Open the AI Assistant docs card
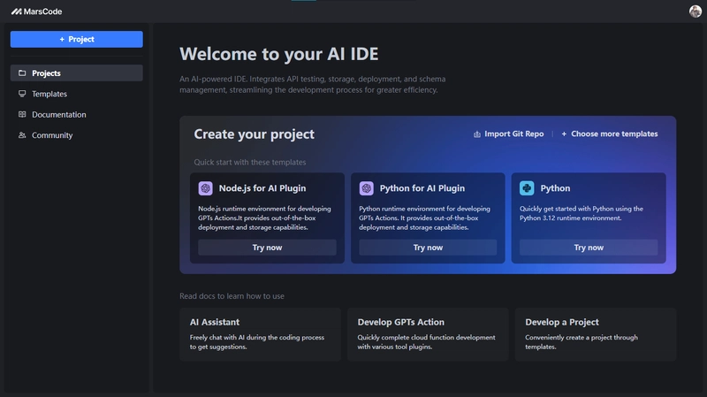 point(260,334)
